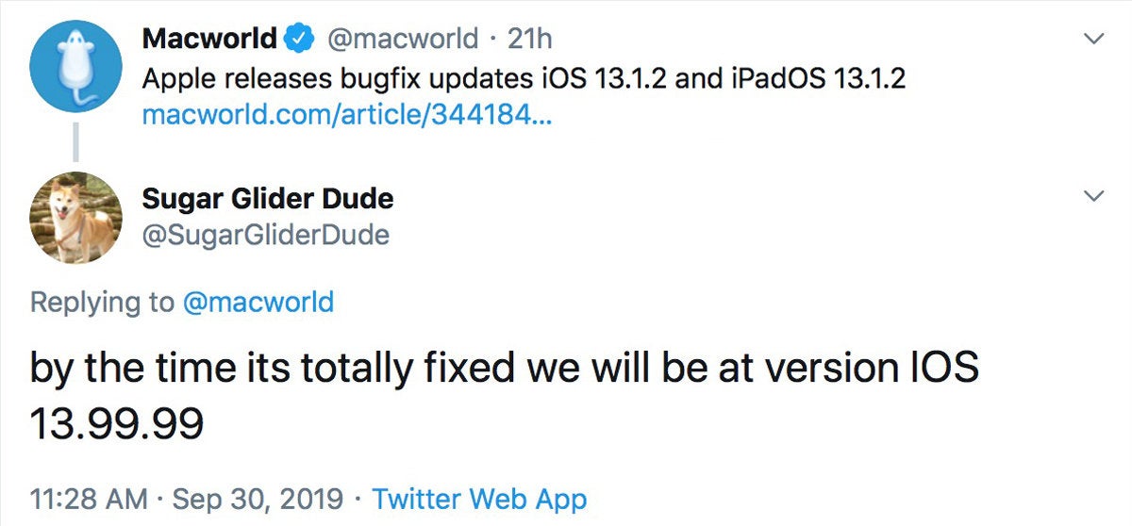Expand the chevron menu on Macworld's tweet
The height and width of the screenshot is (526, 1132).
click(x=1093, y=39)
